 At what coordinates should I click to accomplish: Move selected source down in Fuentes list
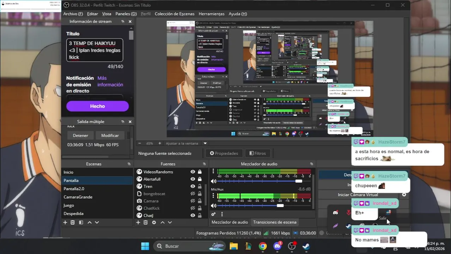tap(170, 223)
